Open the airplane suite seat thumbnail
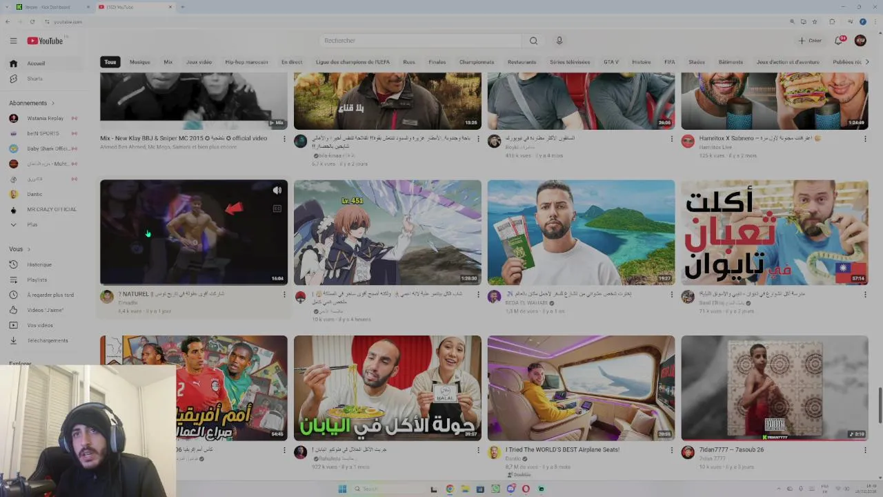 tap(582, 388)
